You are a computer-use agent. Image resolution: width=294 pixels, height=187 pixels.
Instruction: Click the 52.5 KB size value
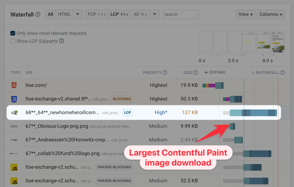click(189, 181)
